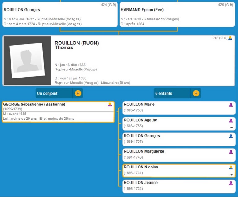
Task: Select child Rouillon Jeanne (1695-1732)
Action: pyautogui.click(x=174, y=186)
